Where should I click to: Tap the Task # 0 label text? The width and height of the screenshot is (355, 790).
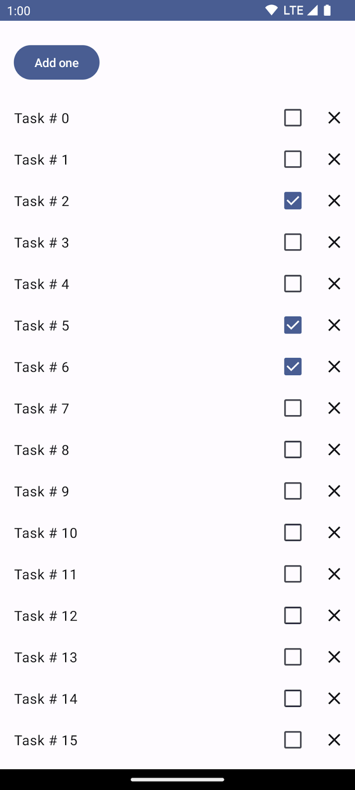click(x=41, y=118)
